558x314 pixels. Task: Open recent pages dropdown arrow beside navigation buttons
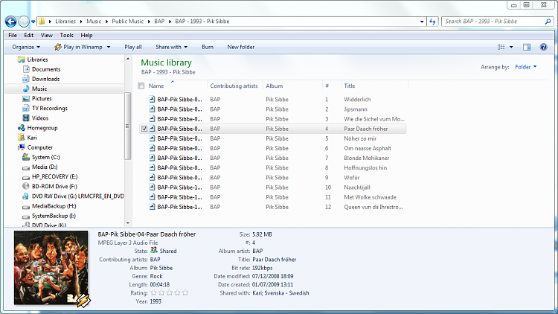pos(33,22)
